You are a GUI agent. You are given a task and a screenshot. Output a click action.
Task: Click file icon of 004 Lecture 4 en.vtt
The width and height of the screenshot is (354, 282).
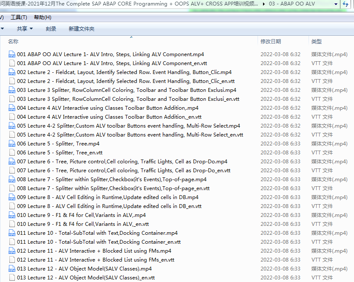click(x=12, y=117)
